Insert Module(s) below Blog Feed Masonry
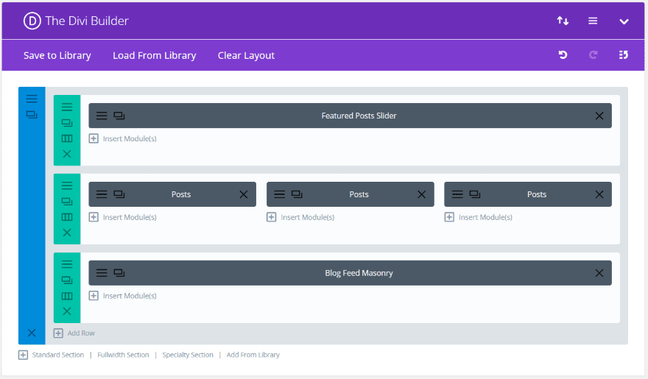648x379 pixels. [x=123, y=296]
